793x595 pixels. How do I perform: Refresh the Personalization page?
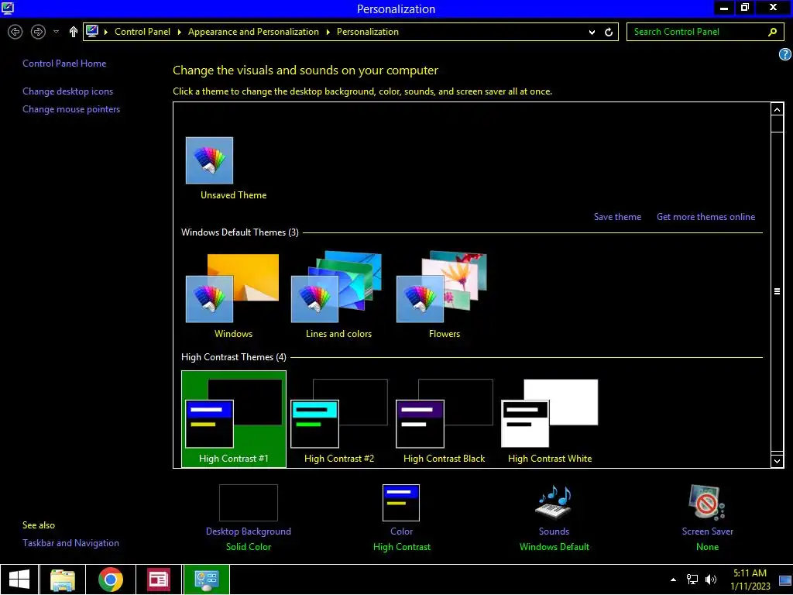point(609,33)
